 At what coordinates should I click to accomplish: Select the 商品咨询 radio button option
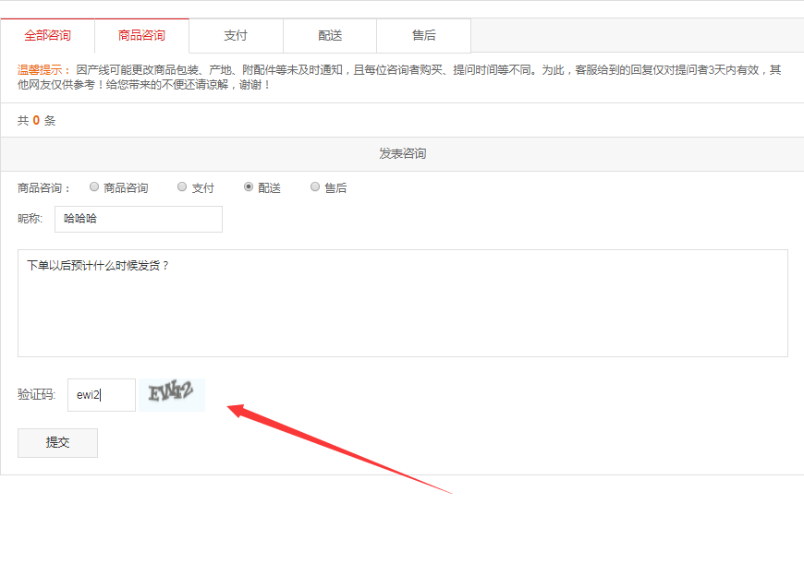[x=94, y=186]
